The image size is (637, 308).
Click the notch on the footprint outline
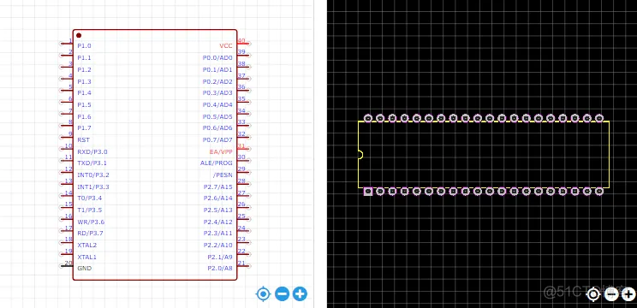[x=360, y=154]
